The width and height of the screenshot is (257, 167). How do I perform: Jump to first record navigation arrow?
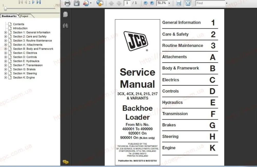(x=21, y=2)
